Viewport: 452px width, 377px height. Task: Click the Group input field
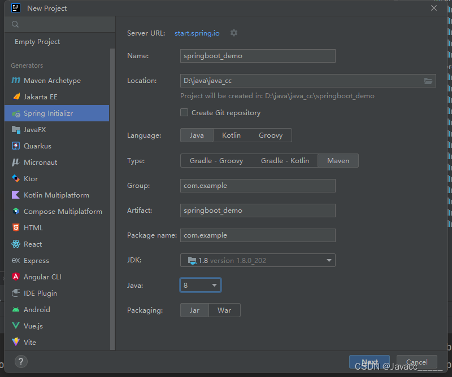[x=258, y=186]
